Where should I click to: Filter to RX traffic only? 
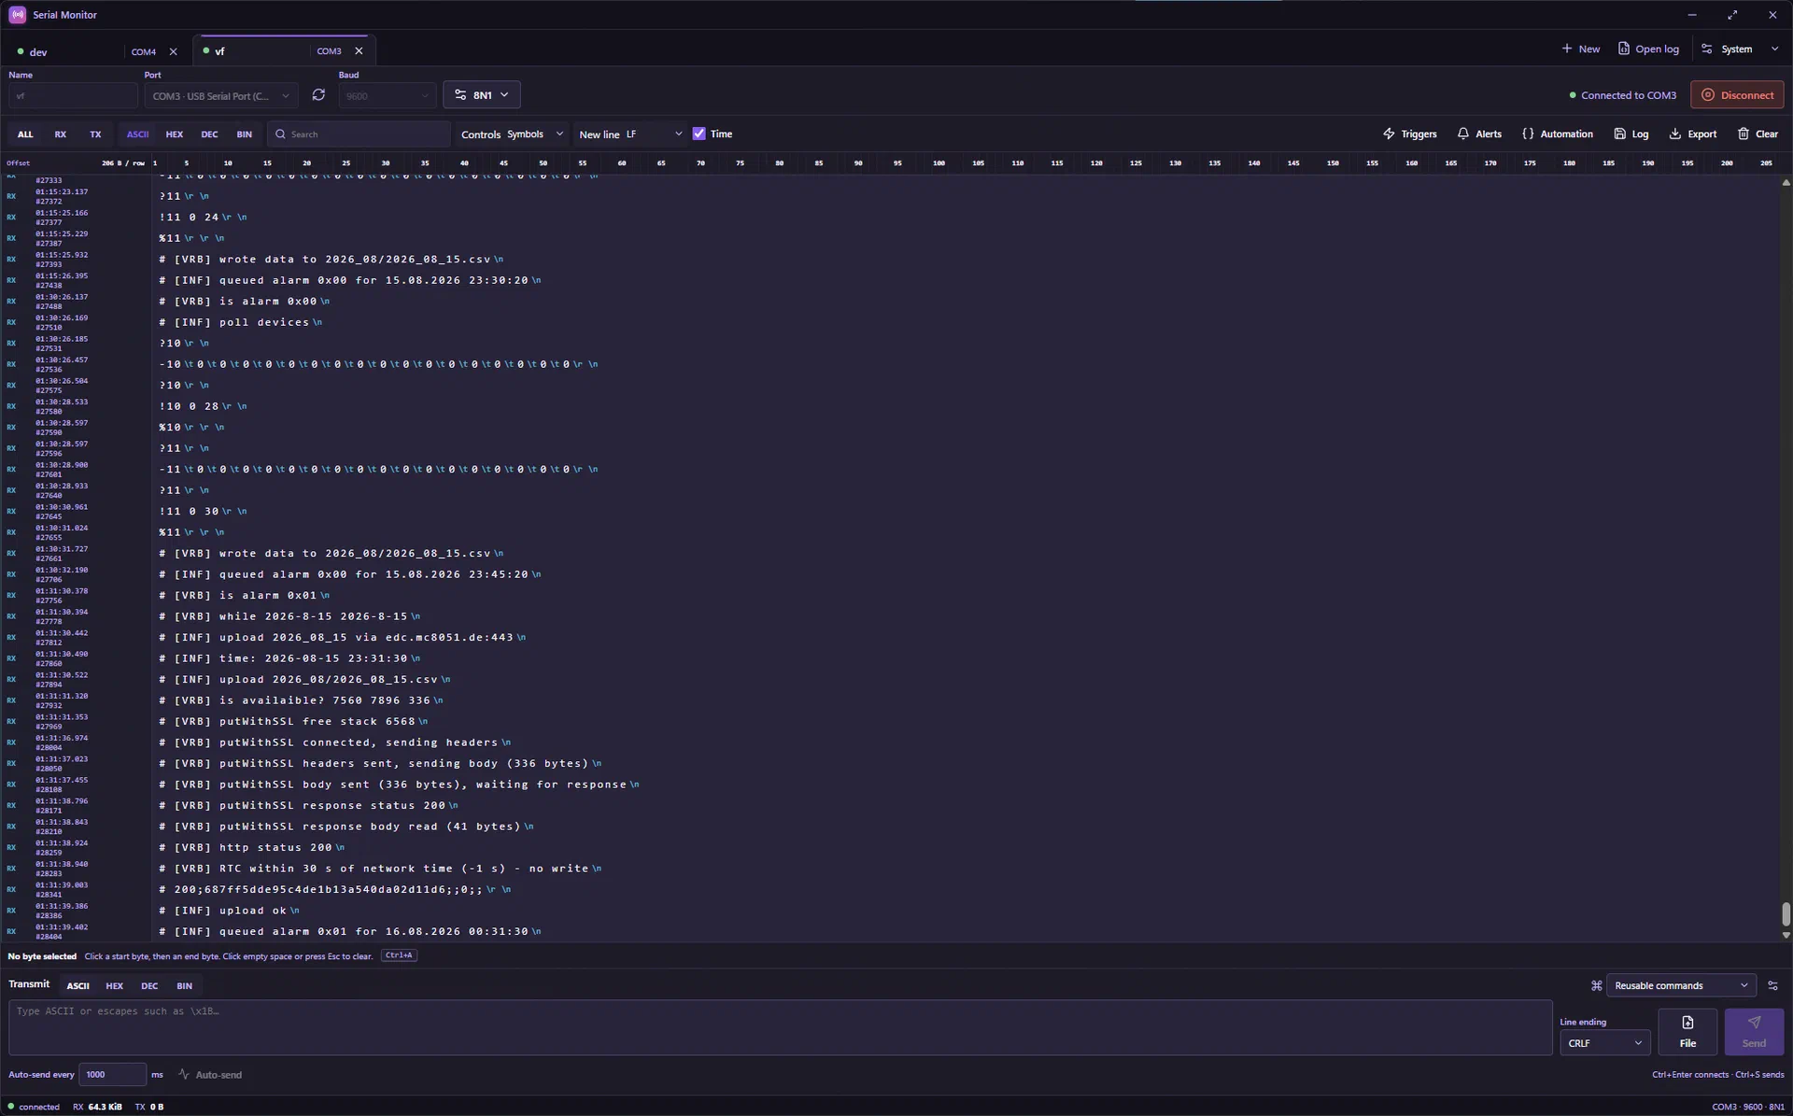(61, 134)
